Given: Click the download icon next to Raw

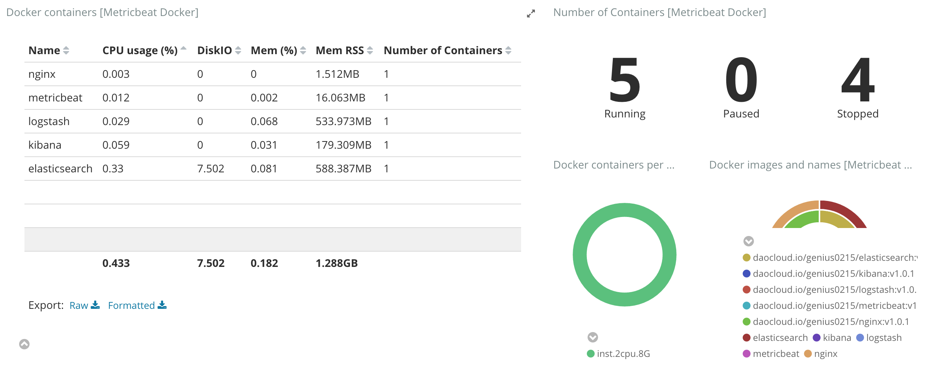Looking at the screenshot, I should point(95,305).
